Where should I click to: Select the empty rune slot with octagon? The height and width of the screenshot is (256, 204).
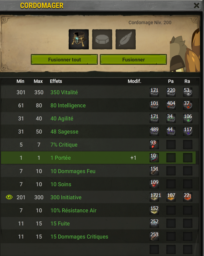102,39
